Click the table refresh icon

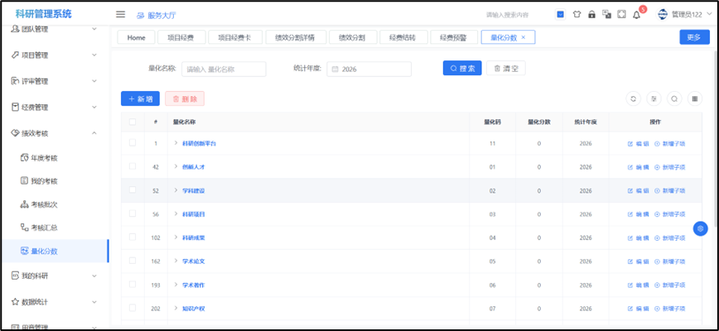click(x=634, y=98)
